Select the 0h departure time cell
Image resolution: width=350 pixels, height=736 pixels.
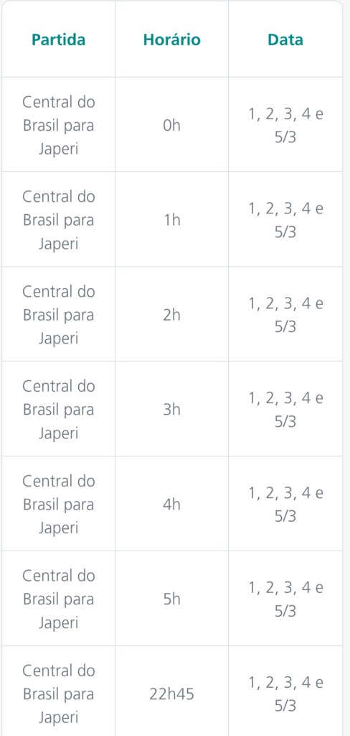[172, 125]
